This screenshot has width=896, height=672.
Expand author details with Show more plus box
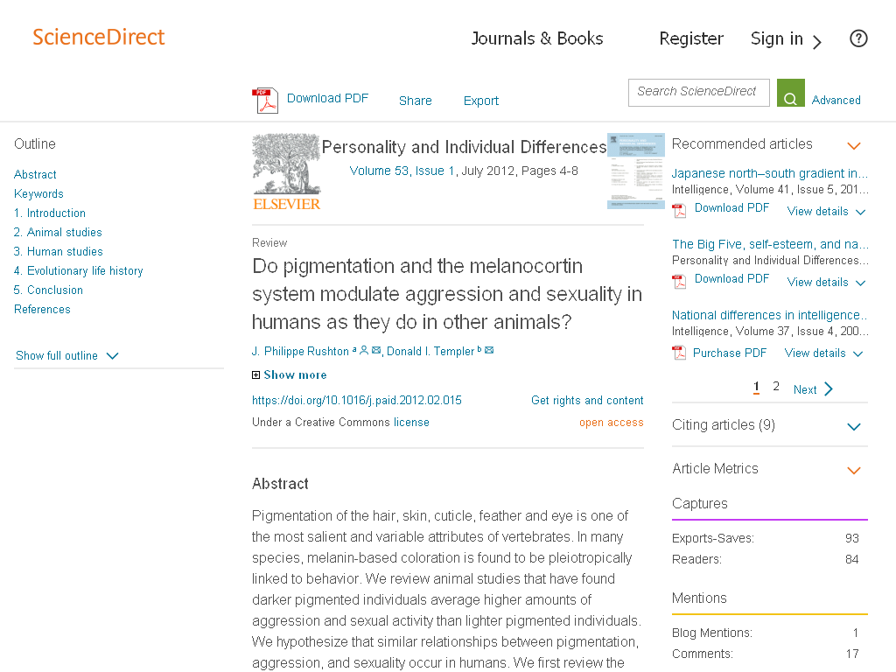pos(256,374)
